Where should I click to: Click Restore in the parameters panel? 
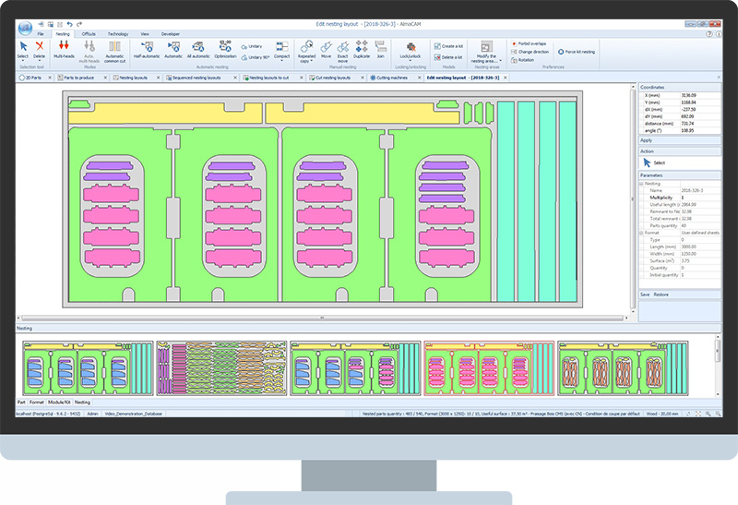click(661, 295)
